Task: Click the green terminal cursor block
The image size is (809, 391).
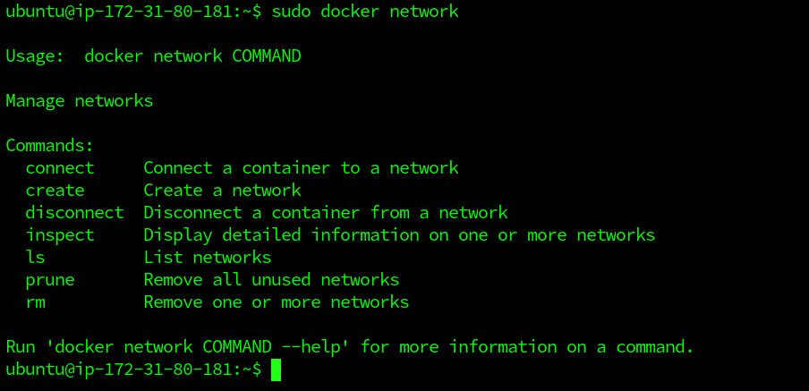Action: [277, 370]
